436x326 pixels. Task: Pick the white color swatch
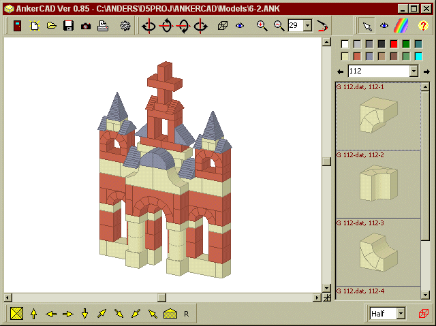click(x=345, y=44)
